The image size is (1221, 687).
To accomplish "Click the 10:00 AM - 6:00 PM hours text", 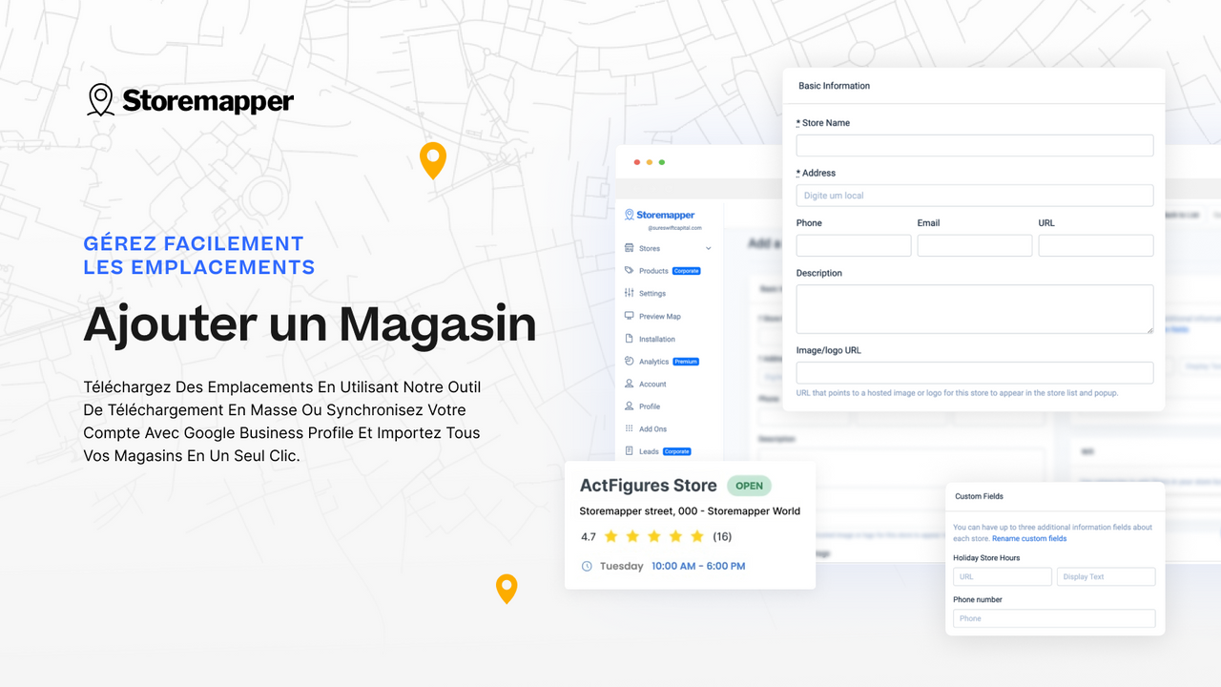I will pyautogui.click(x=698, y=566).
